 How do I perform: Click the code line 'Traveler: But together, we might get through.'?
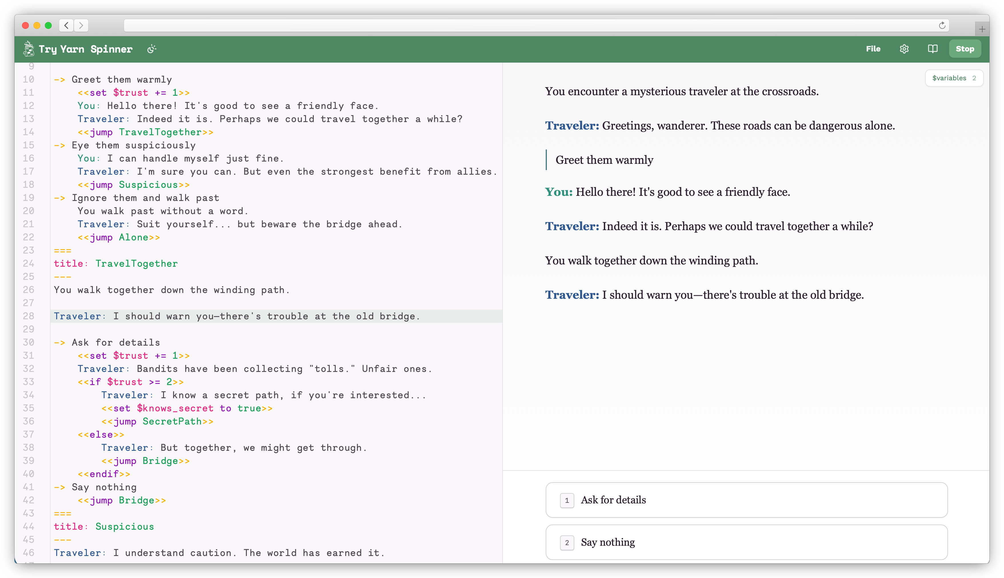(234, 448)
